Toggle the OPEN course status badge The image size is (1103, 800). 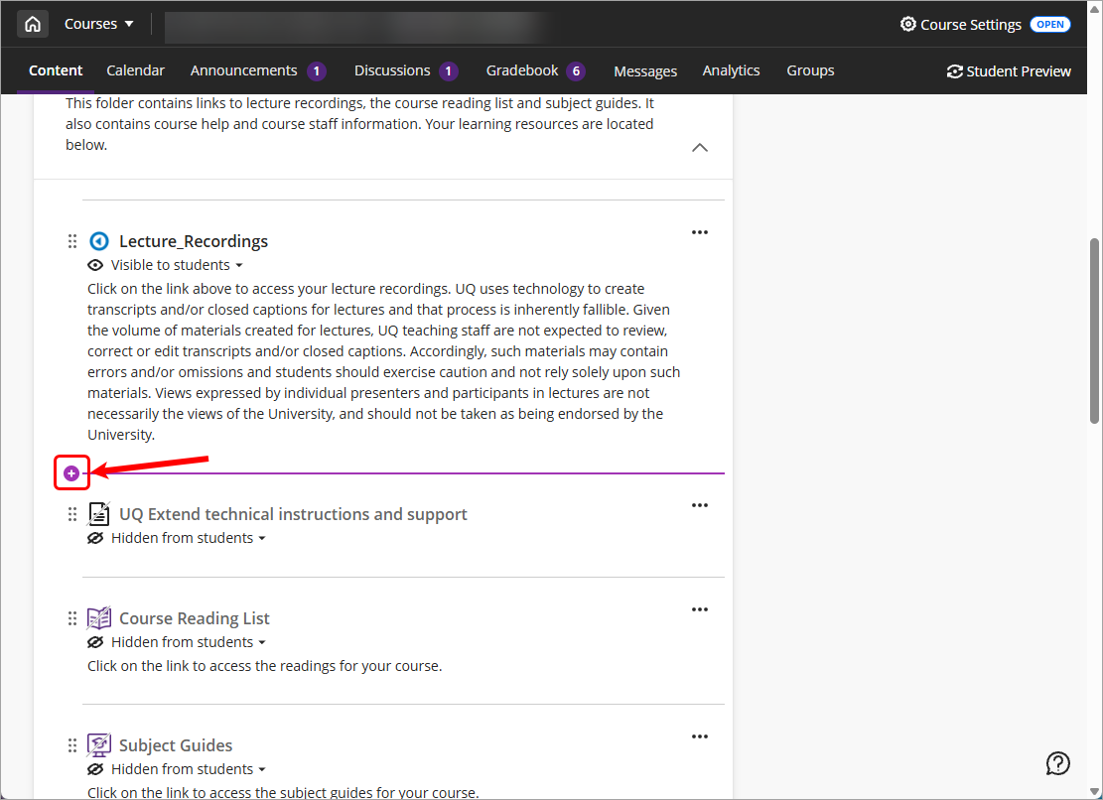point(1050,25)
